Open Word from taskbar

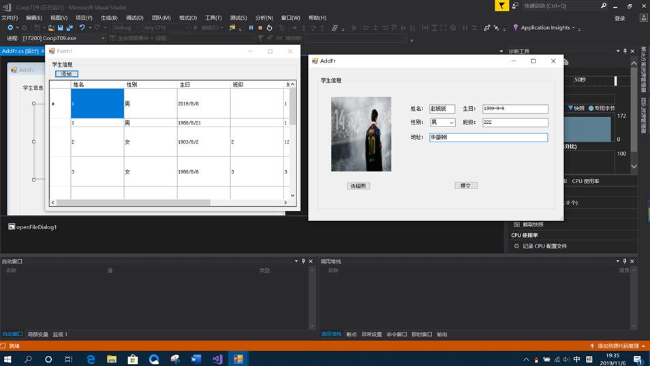tap(196, 359)
